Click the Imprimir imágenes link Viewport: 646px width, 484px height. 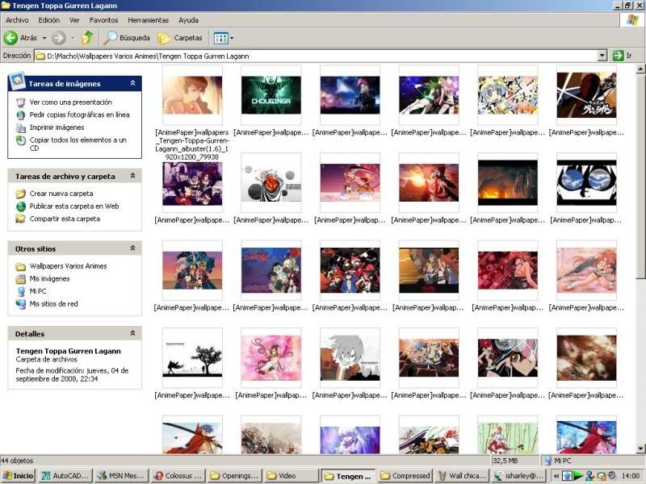pyautogui.click(x=57, y=127)
